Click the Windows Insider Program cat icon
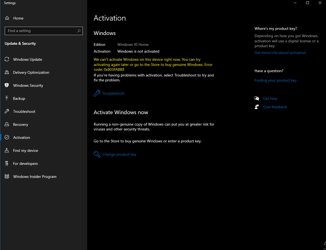This screenshot has width=326, height=250. [x=7, y=177]
